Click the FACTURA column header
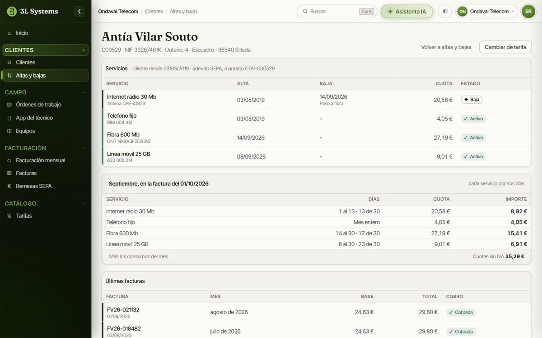Screen dimensions: 542x338 pyautogui.click(x=117, y=297)
